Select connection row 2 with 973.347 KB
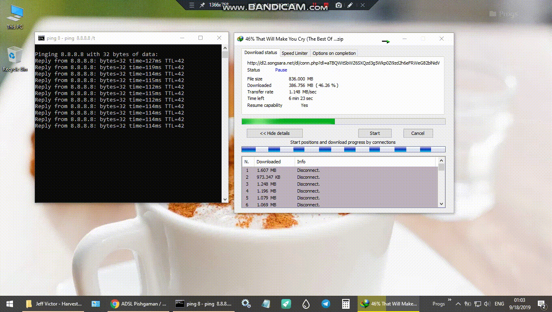Screen dimensions: 552x312 340,177
